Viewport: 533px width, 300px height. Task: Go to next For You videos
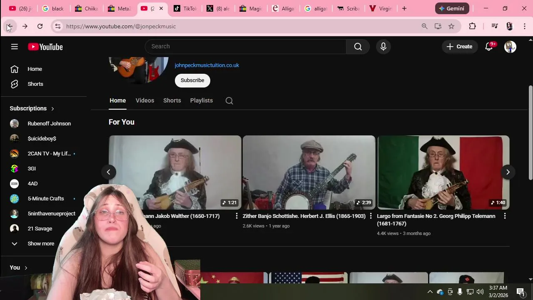508,172
